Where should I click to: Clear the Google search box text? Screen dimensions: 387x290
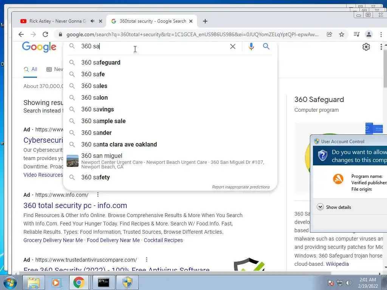(233, 46)
